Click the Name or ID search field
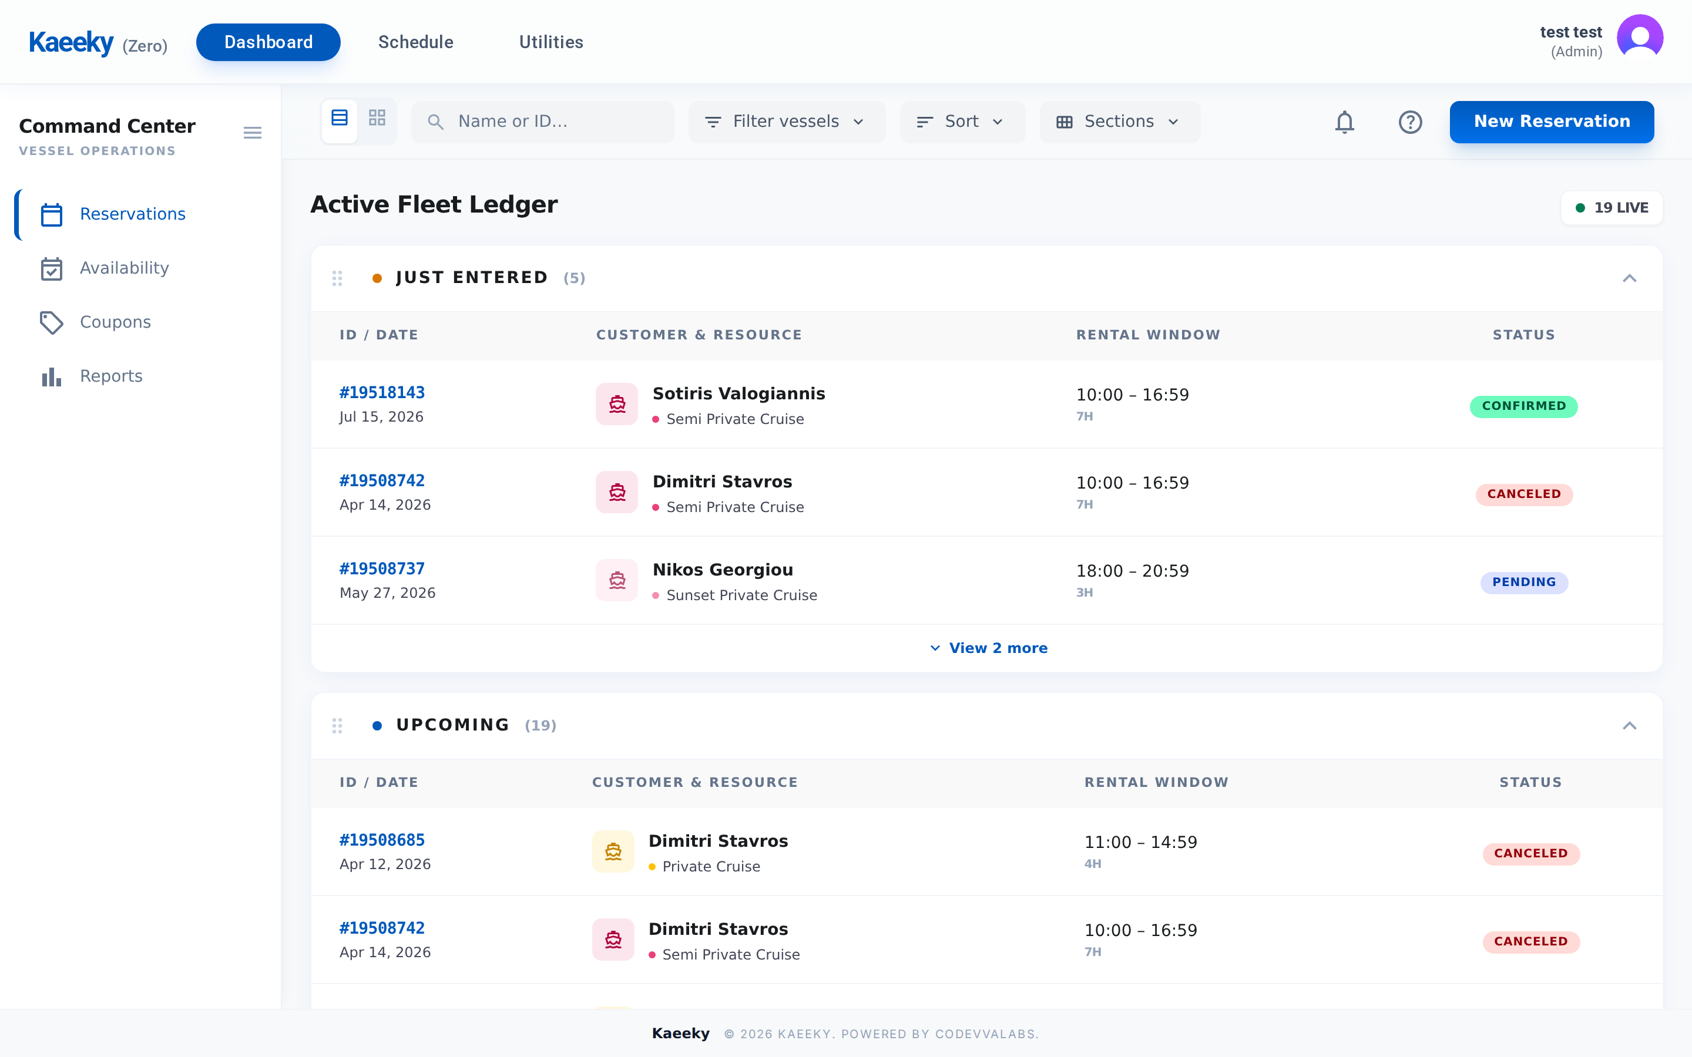Viewport: 1692px width, 1057px height. [x=543, y=122]
